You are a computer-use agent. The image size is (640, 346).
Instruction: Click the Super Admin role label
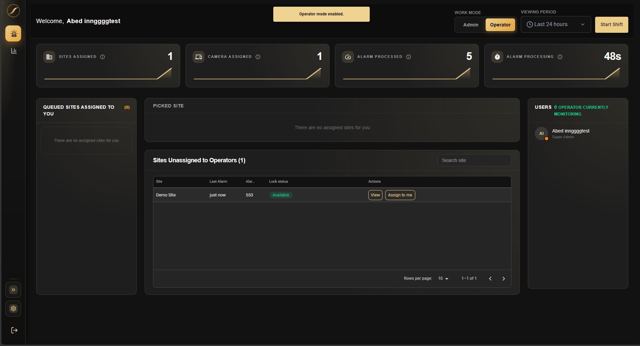pyautogui.click(x=563, y=137)
